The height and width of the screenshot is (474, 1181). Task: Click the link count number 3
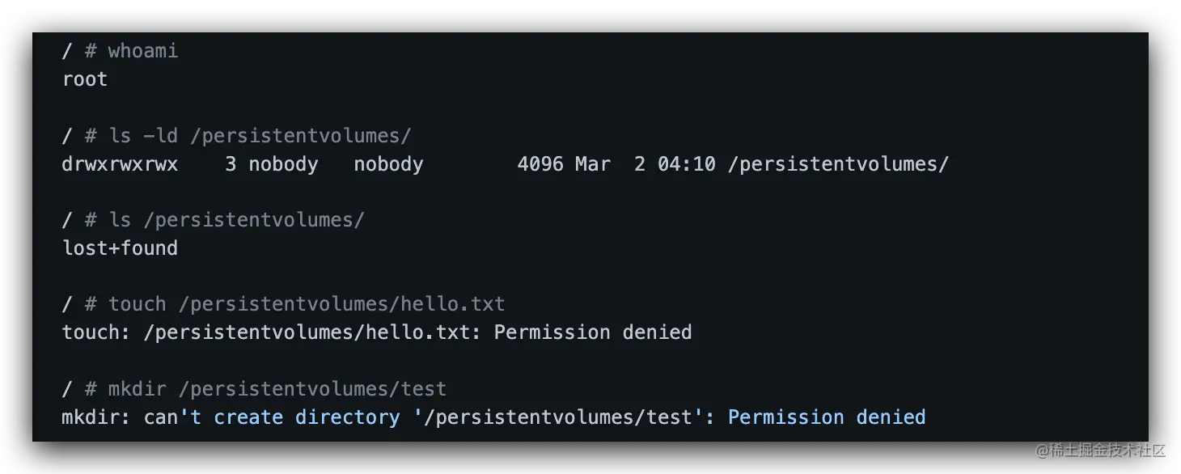click(x=231, y=164)
